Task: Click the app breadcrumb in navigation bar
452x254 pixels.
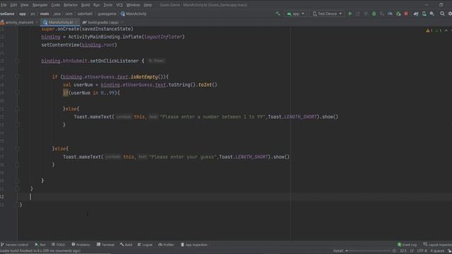Action: [x=23, y=14]
